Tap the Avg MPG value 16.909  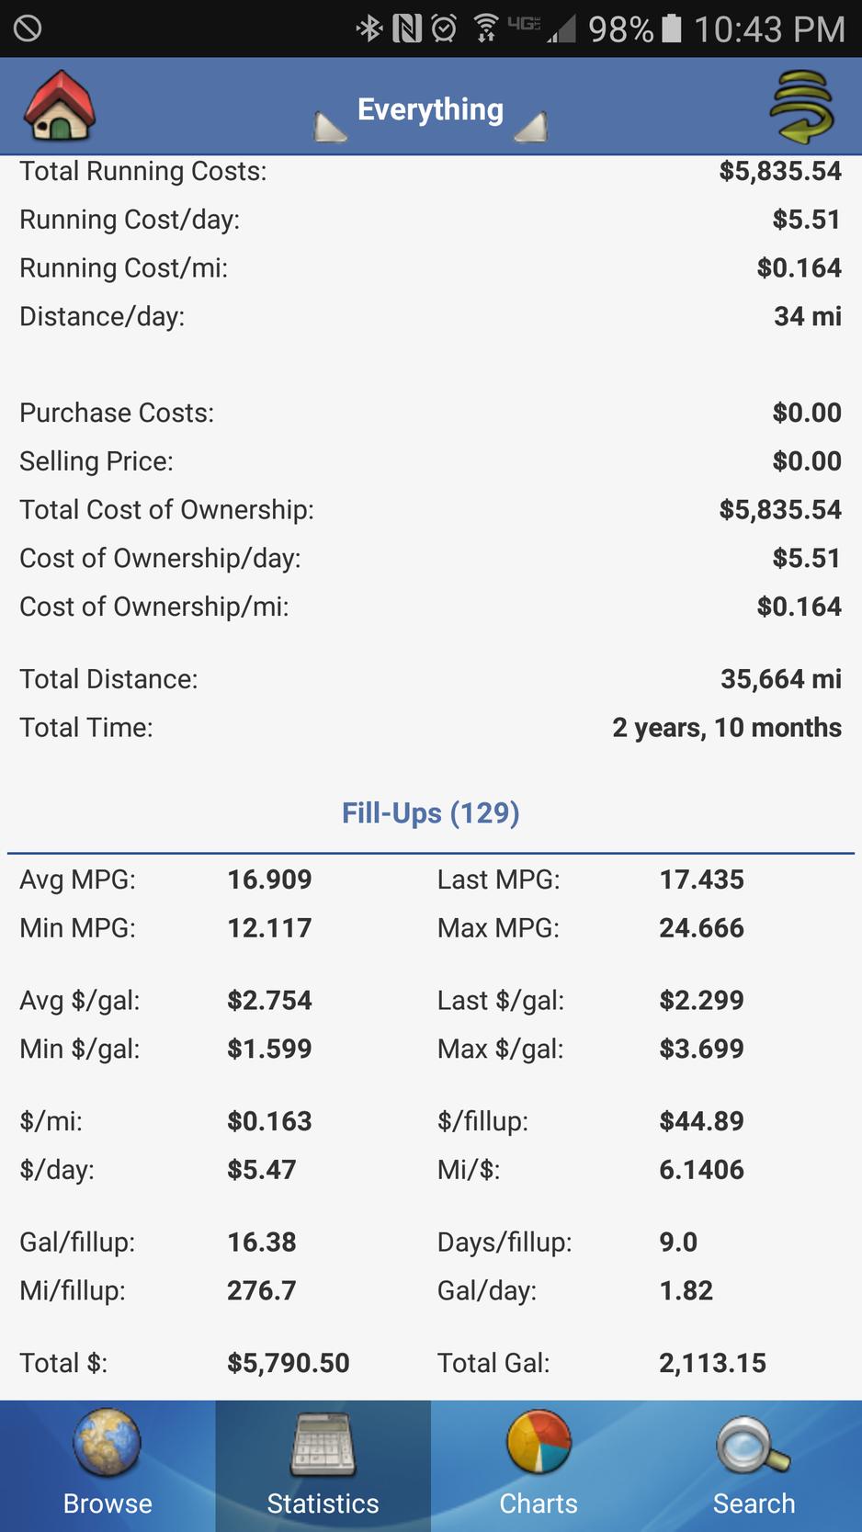[269, 879]
